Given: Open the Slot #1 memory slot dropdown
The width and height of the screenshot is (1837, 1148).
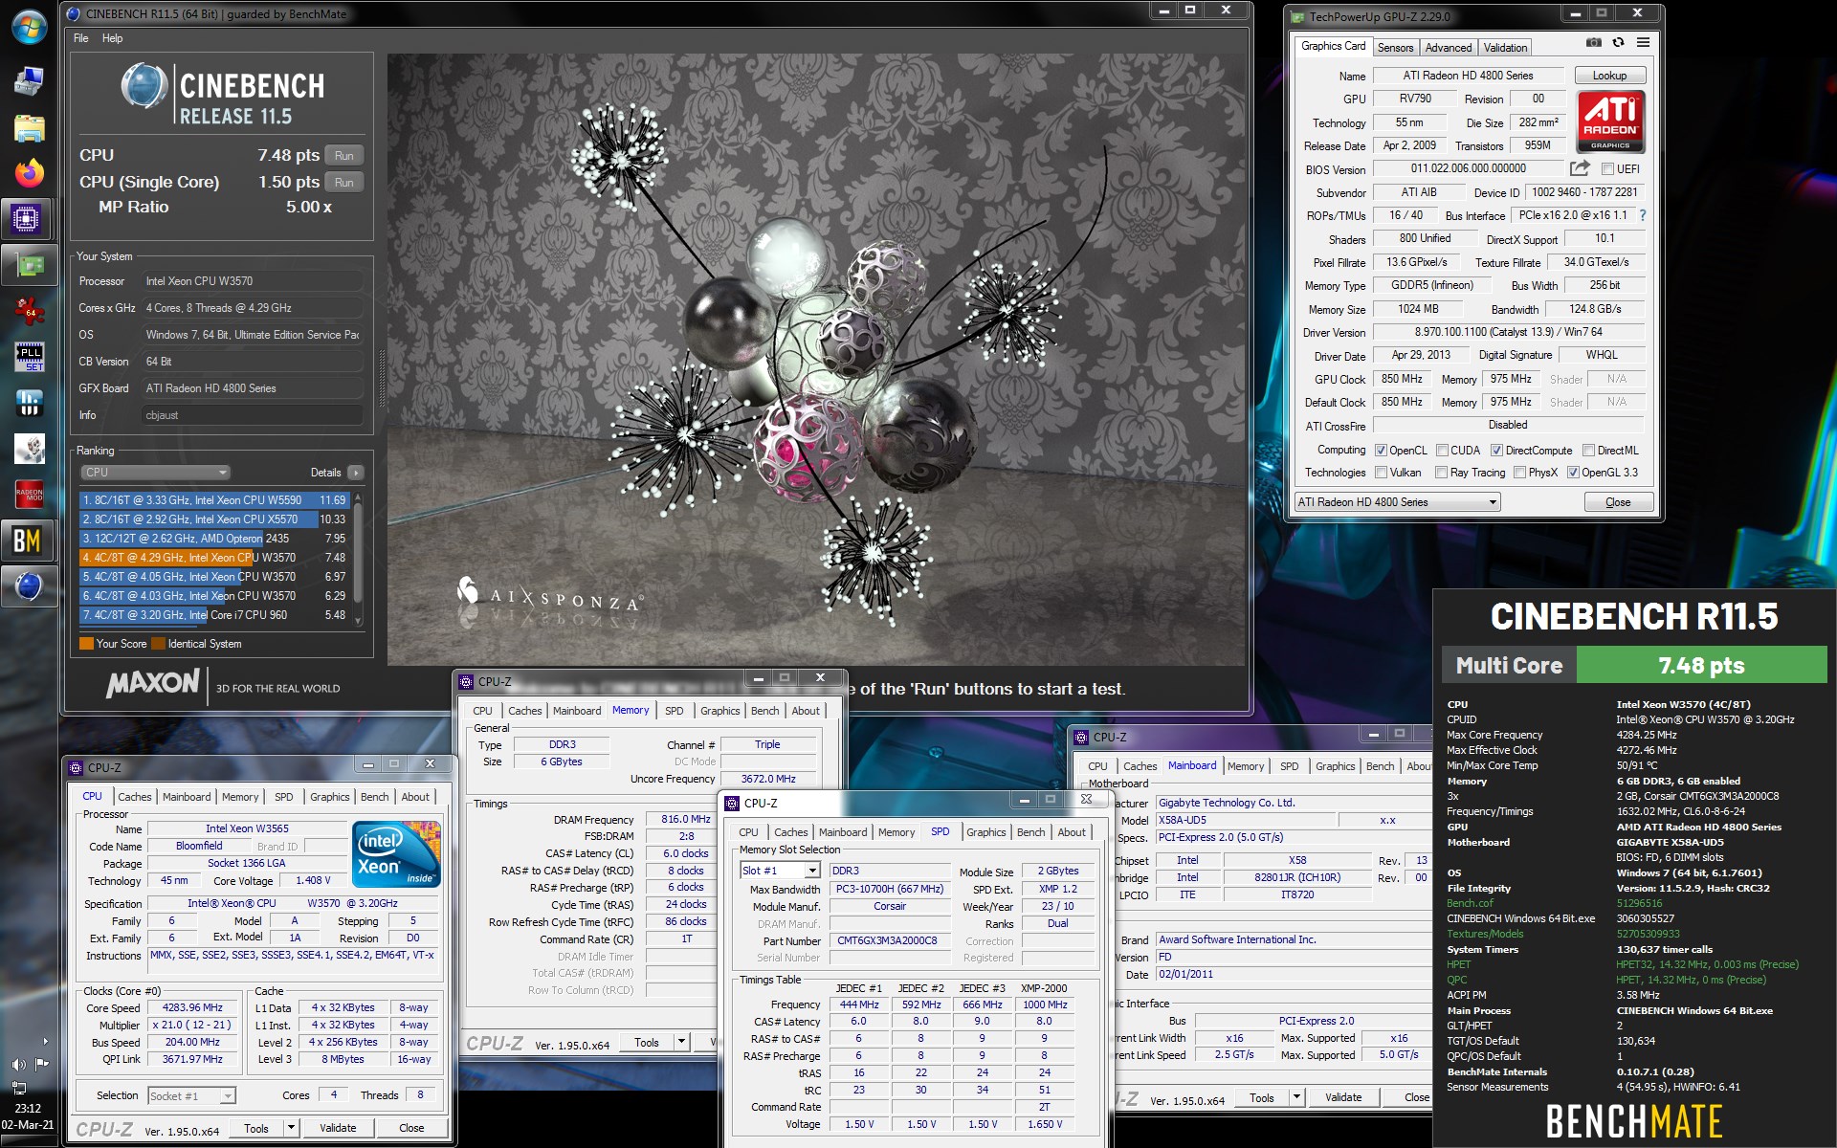Looking at the screenshot, I should click(780, 871).
